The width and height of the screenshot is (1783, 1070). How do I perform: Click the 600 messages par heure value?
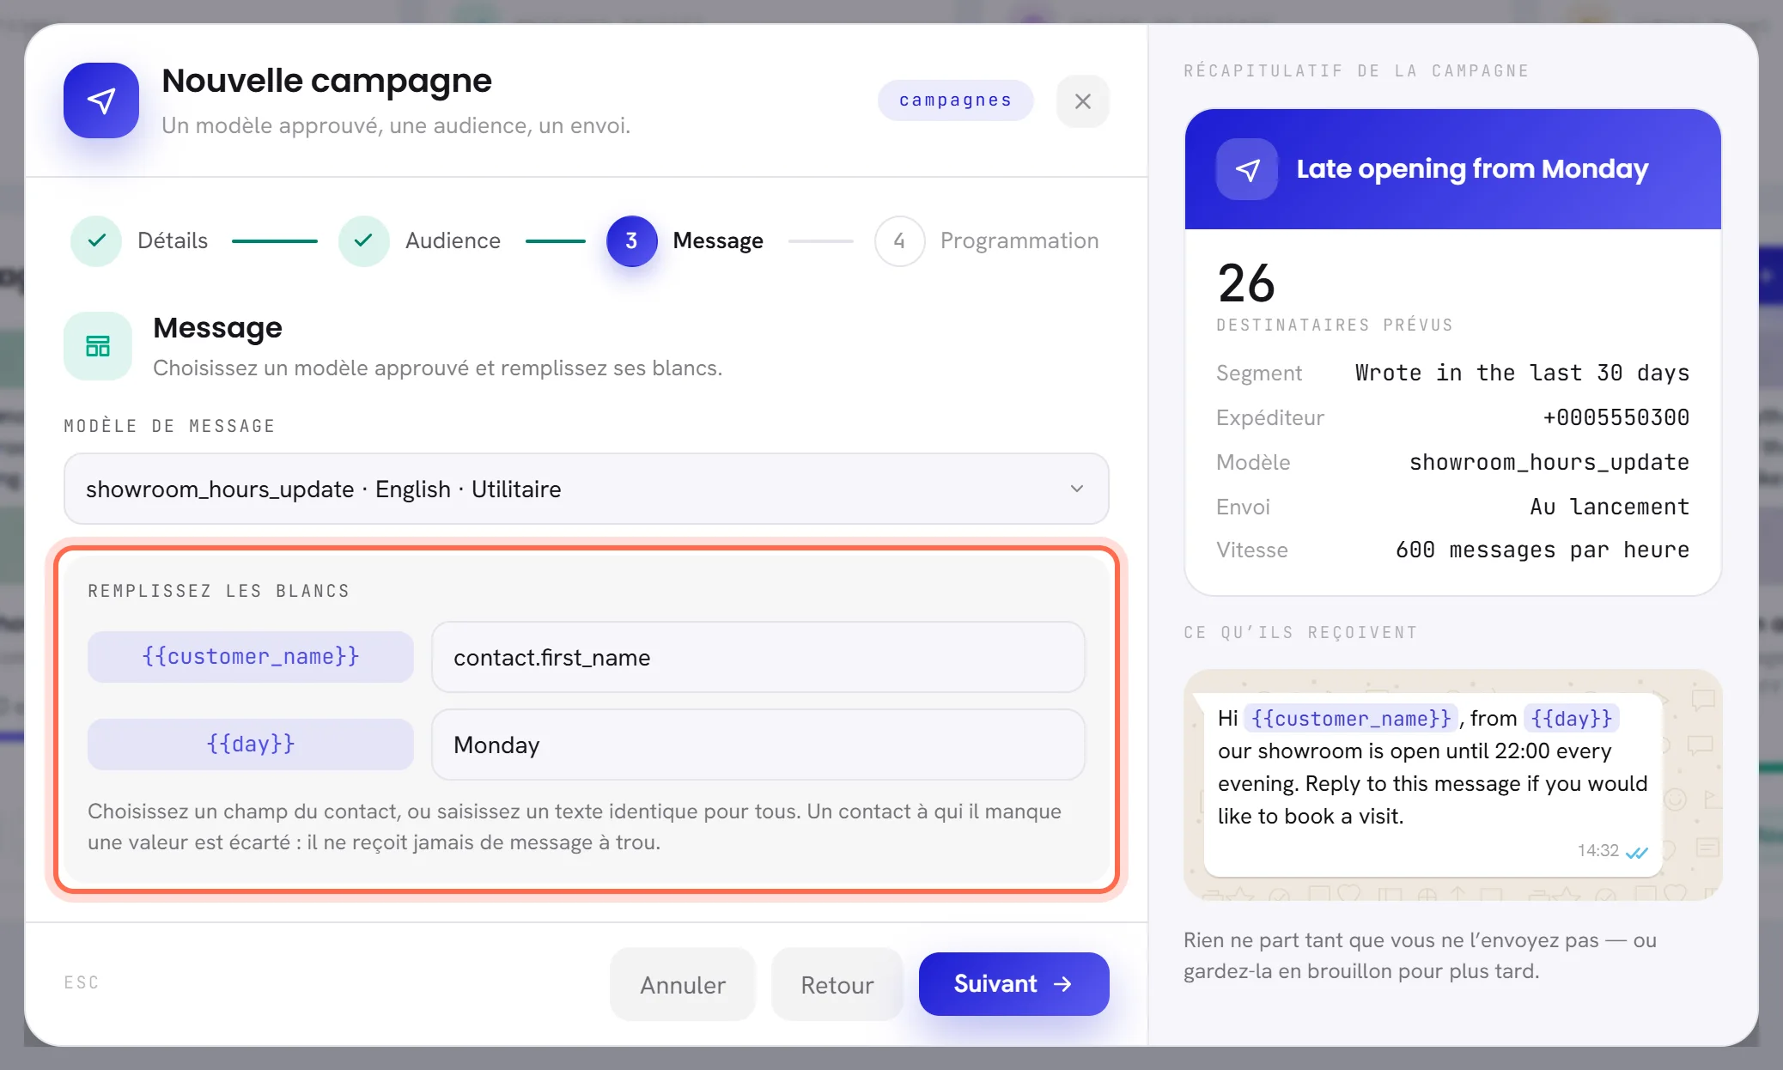1543,550
